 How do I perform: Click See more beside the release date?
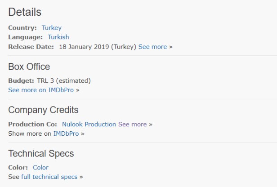tap(152, 47)
